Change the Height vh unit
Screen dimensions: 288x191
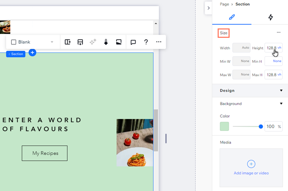click(x=280, y=47)
